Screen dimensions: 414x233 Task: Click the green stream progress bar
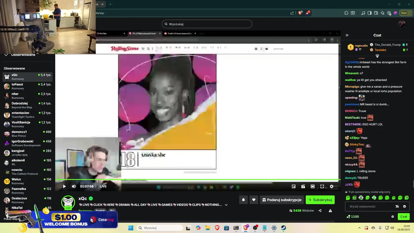point(198,180)
